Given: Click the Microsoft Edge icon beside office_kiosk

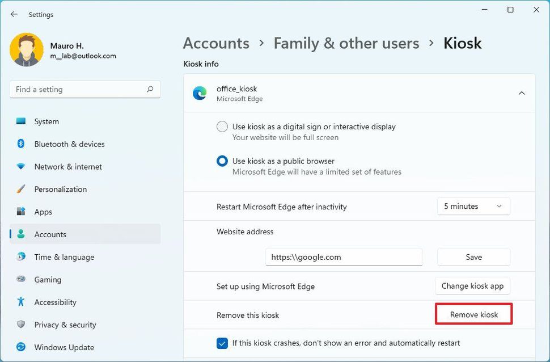Looking at the screenshot, I should click(199, 93).
